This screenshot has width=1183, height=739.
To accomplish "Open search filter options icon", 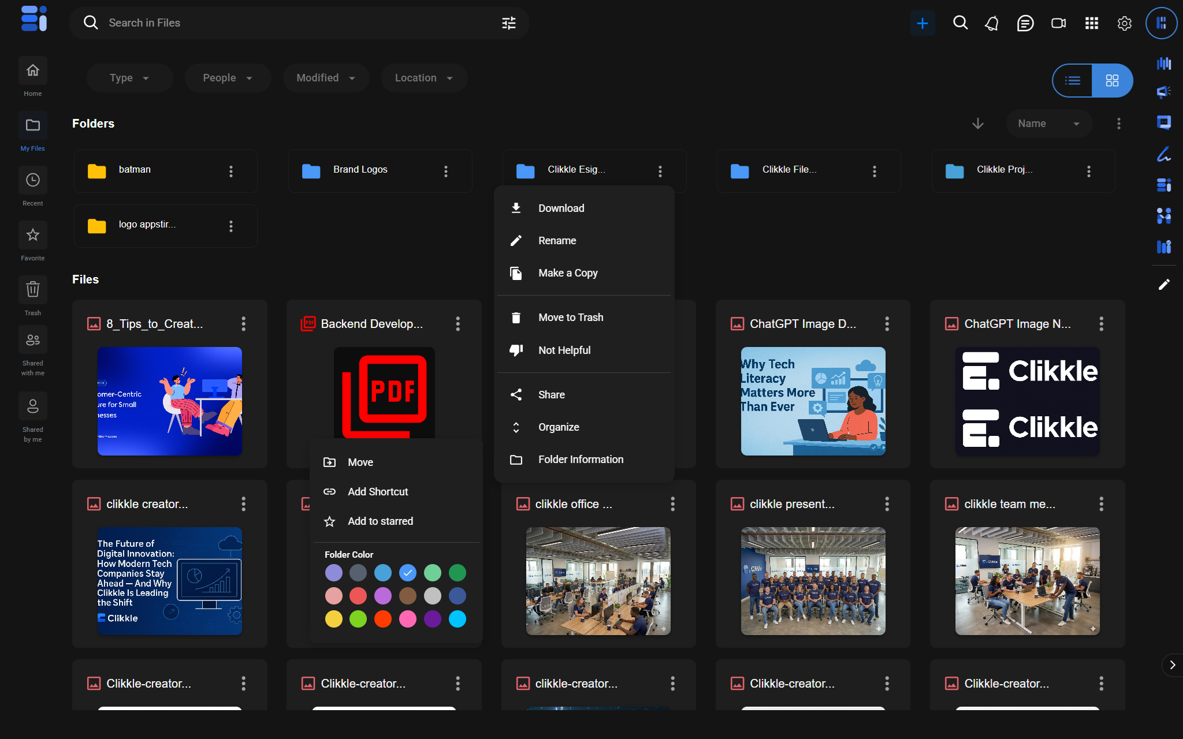I will (x=509, y=23).
